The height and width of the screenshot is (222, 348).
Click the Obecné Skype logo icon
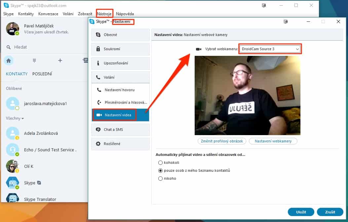coord(98,35)
